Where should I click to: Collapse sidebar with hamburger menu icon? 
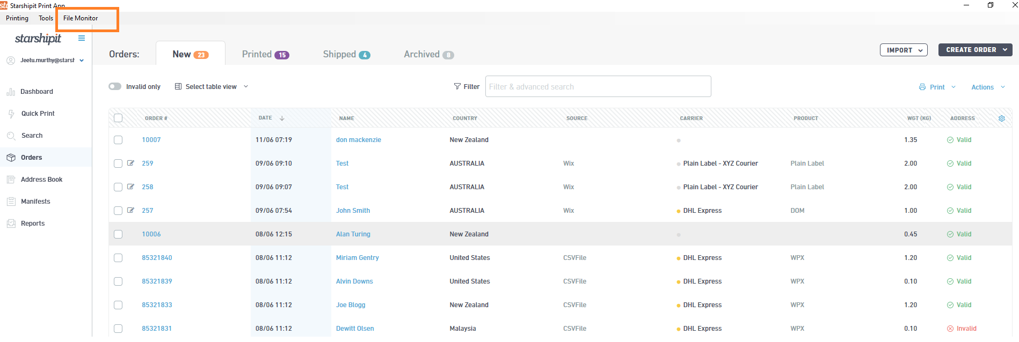click(82, 38)
